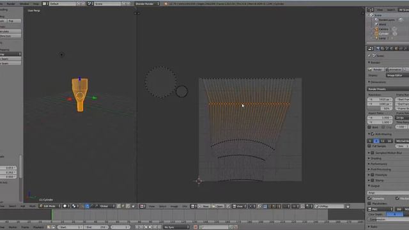The height and width of the screenshot is (230, 409).
Task: Open the No Sync playback dropdown
Action: (176, 227)
